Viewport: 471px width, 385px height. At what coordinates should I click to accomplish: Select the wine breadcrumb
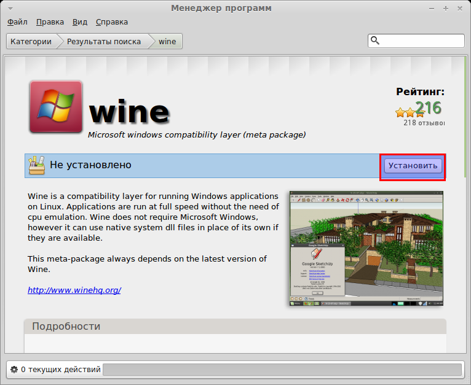click(x=167, y=41)
